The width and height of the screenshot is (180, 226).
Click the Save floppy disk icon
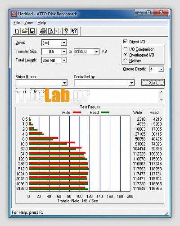[32, 31]
